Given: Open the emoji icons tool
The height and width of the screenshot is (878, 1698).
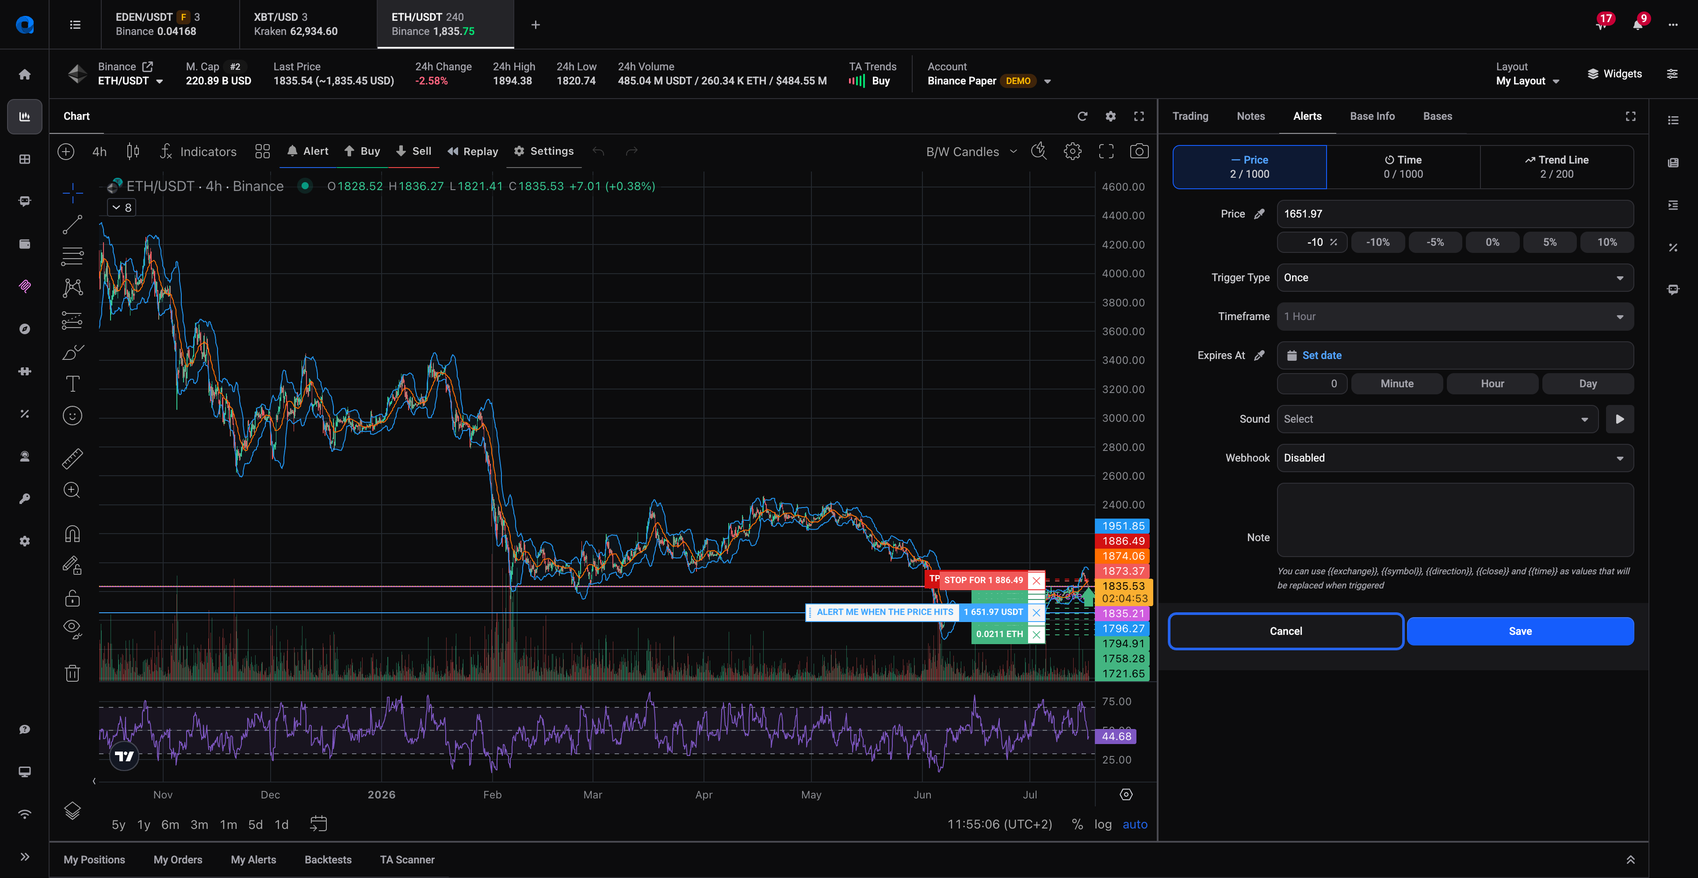Looking at the screenshot, I should tap(73, 415).
